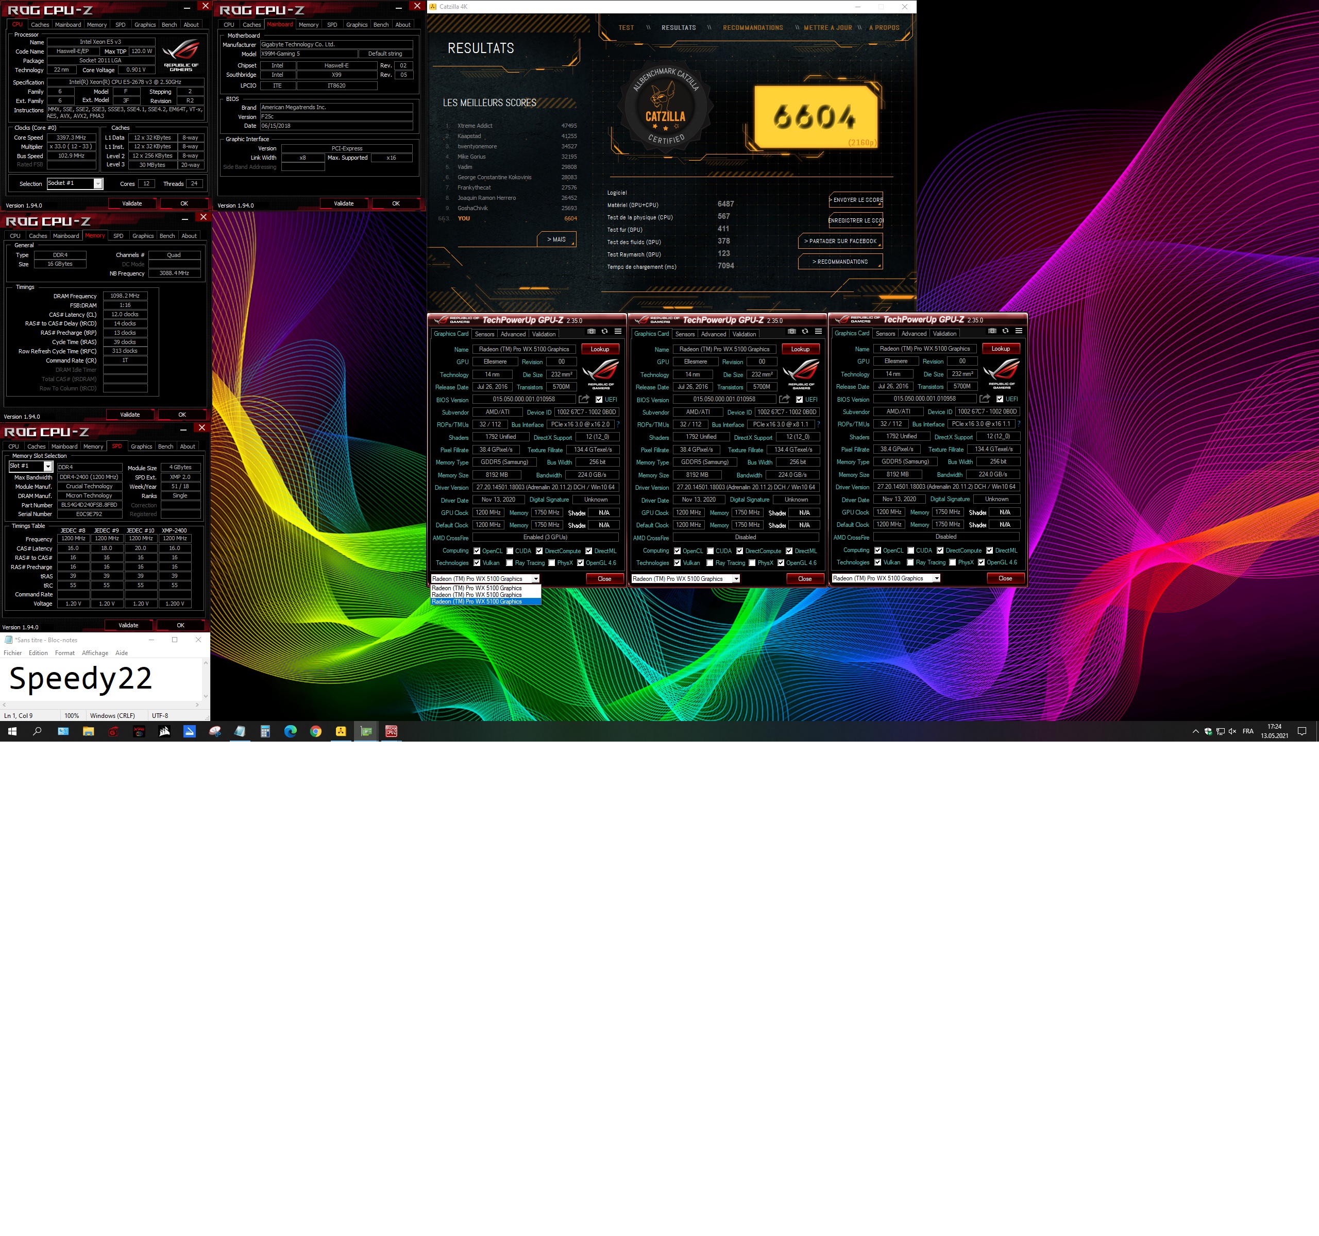Toggle CUDA checkbox in left GPU-Z window
This screenshot has width=1319, height=1236.
coord(510,551)
